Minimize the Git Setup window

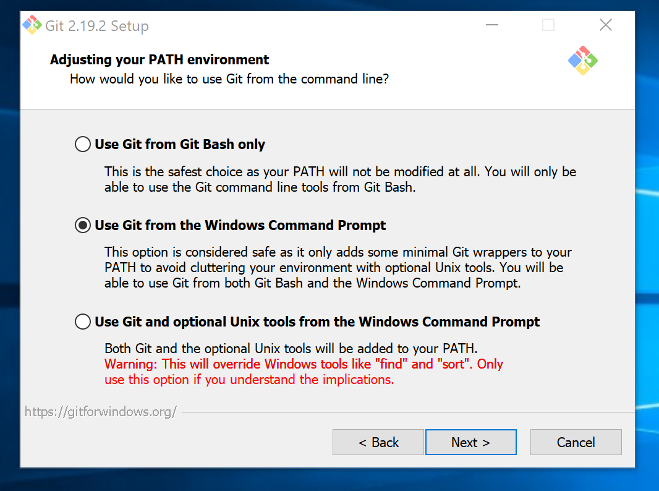[x=491, y=25]
